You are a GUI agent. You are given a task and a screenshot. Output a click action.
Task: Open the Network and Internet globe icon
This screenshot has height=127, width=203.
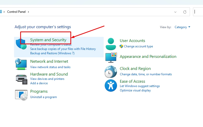[21, 64]
